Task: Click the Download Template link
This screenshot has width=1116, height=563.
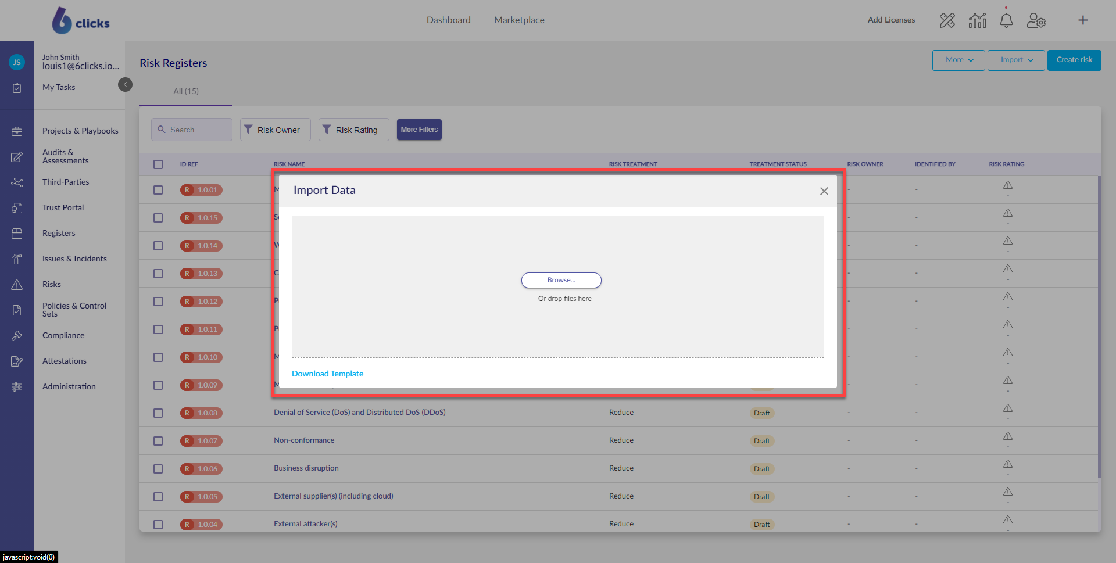Action: pos(327,374)
